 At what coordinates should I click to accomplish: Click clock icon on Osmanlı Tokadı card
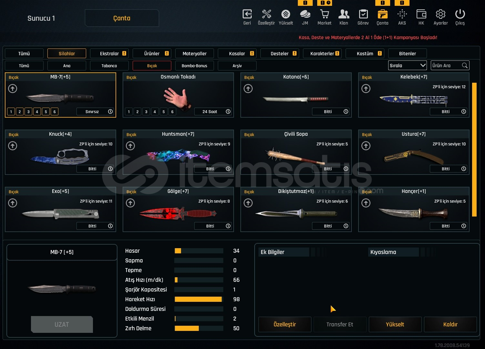click(x=228, y=111)
